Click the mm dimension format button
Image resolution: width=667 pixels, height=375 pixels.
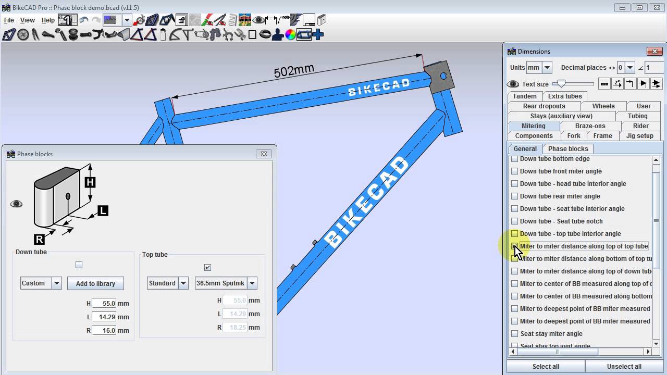point(604,83)
